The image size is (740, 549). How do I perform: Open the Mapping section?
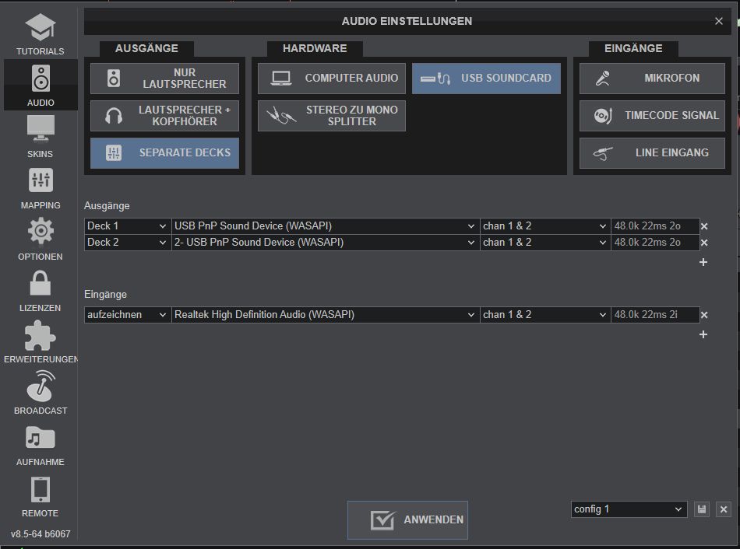coord(40,188)
